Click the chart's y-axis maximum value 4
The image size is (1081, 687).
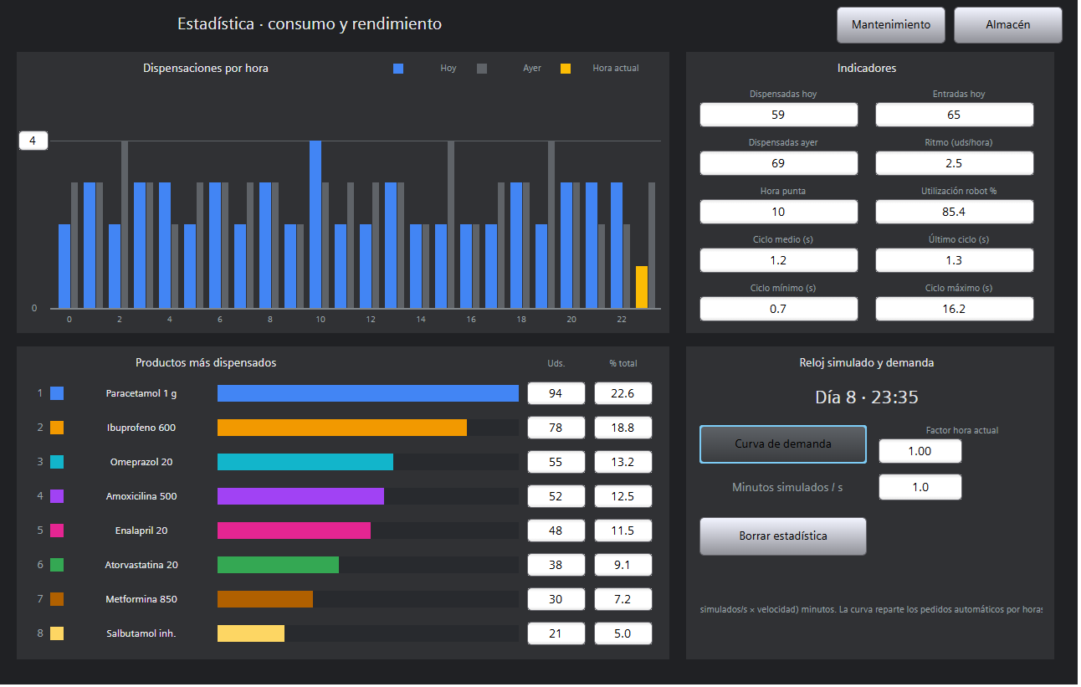pyautogui.click(x=33, y=141)
